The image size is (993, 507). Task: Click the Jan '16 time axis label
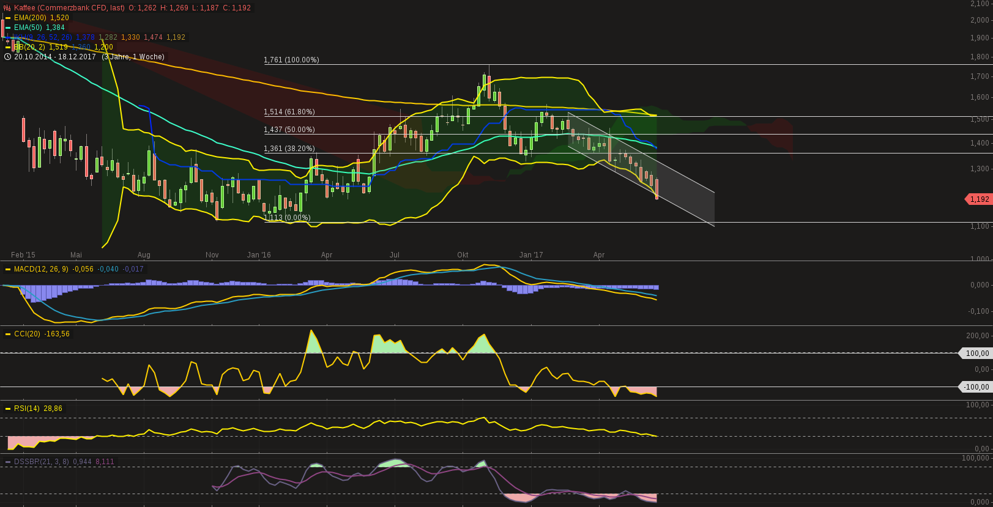(259, 255)
